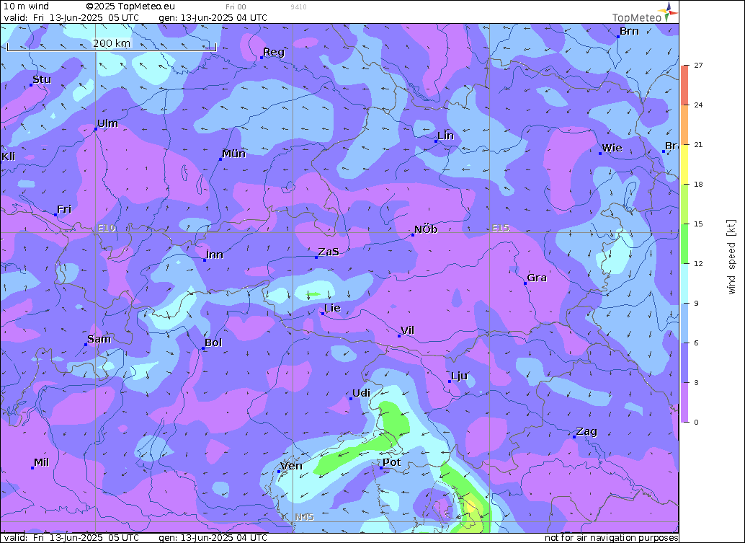Choose the green 12–15 kt legend band
This screenshot has height=543, width=745.
[684, 244]
